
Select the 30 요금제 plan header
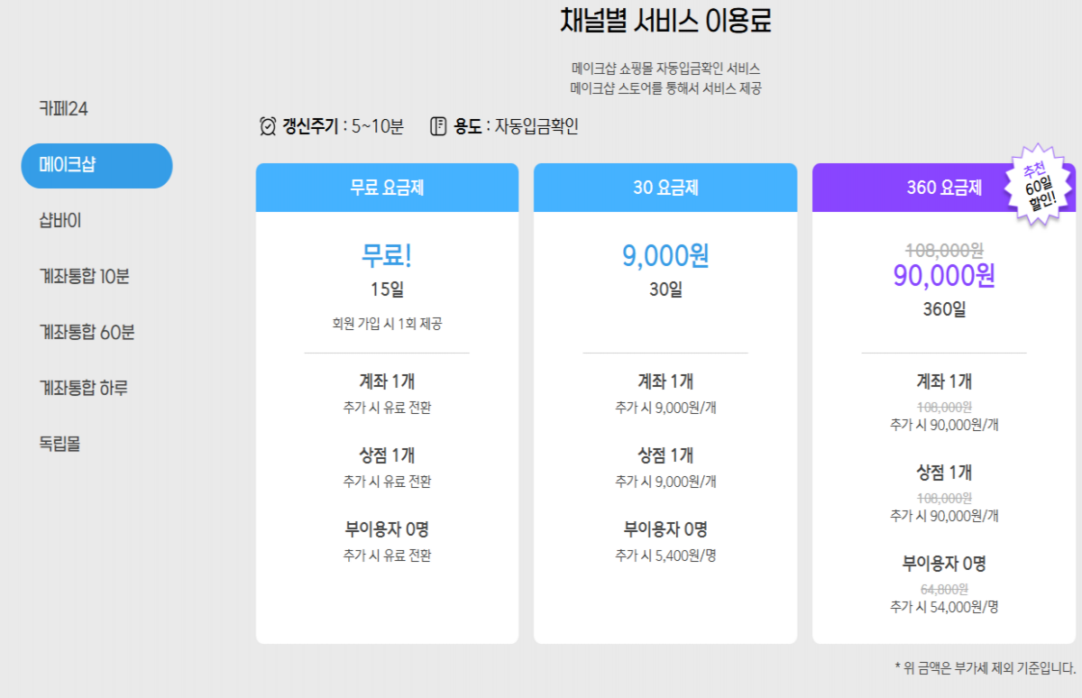[665, 188]
